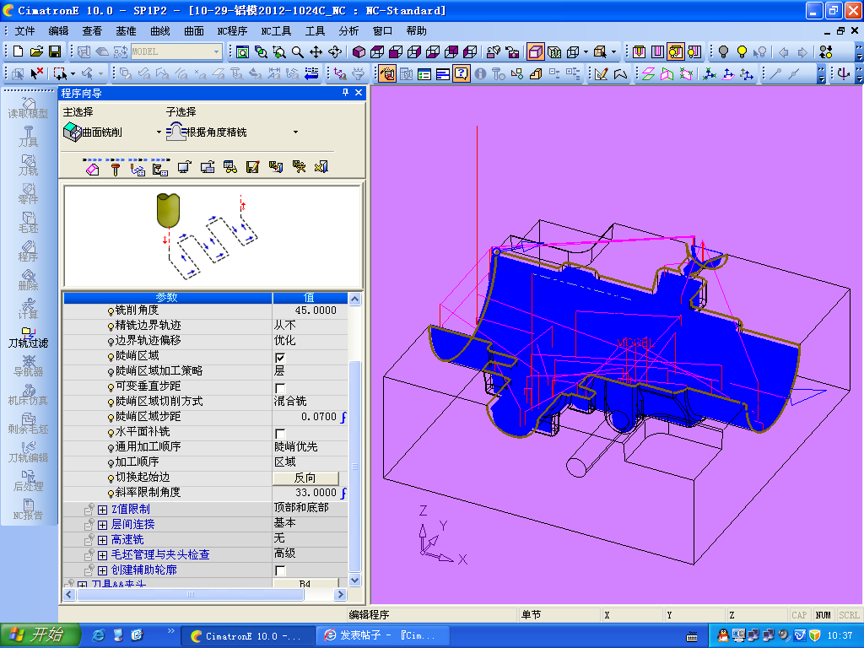Screen dimensions: 864x648
Task: Click 刀轨过滤 in the NC sidebar
Action: tap(28, 337)
